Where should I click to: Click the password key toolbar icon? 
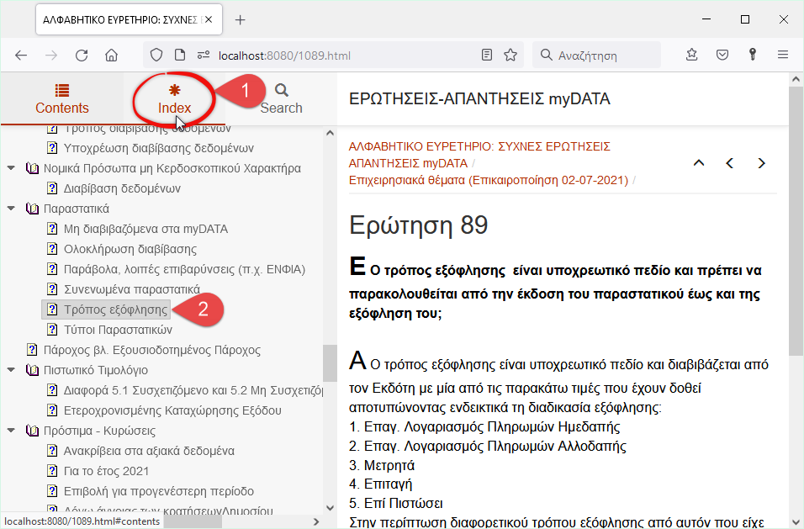pos(752,55)
